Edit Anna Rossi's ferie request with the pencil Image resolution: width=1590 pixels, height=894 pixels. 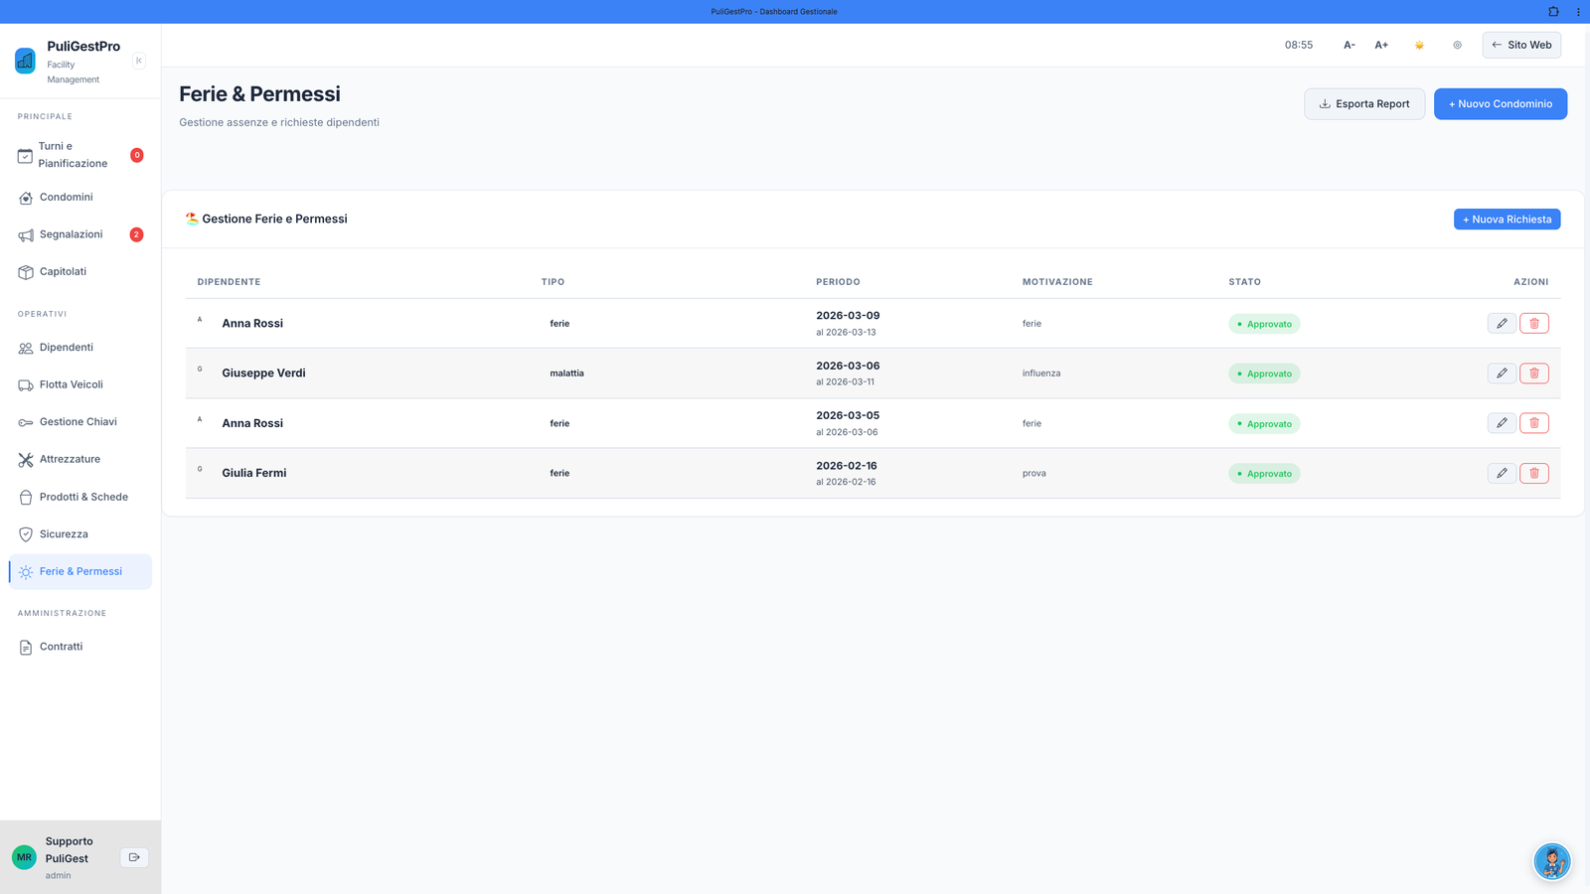pyautogui.click(x=1502, y=323)
